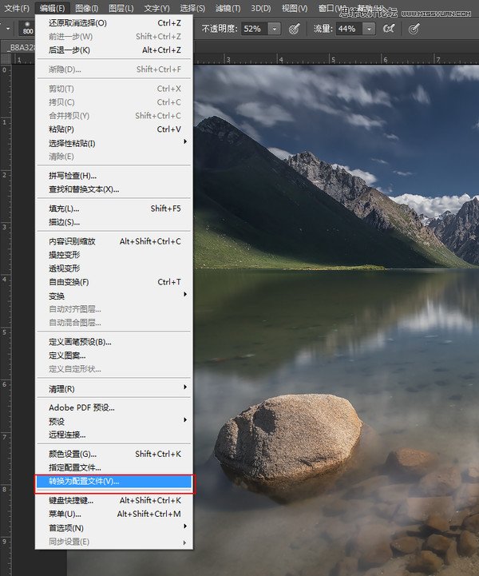Choose 远程连接... menu entry
The image size is (479, 576).
click(x=114, y=435)
